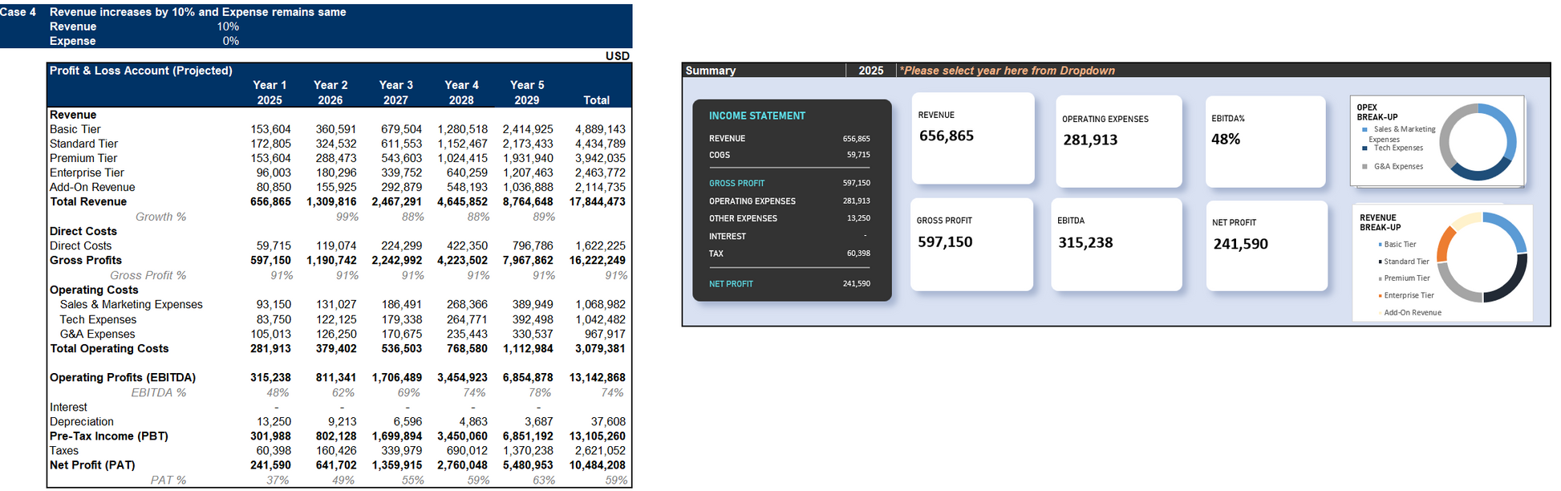Click Tech Expenses legend swatch in OPEX chart
This screenshot has width=1561, height=491.
1364,148
